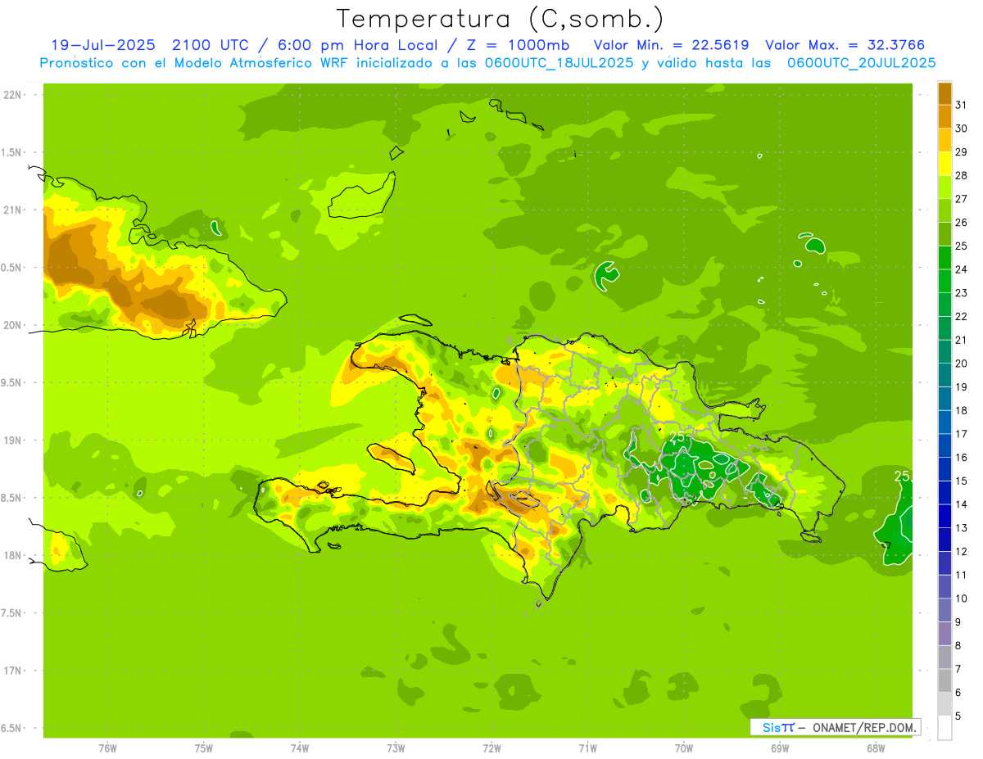Viewport: 983px width, 759px height.
Task: Click the "72W" longitude label
Action: (x=491, y=748)
